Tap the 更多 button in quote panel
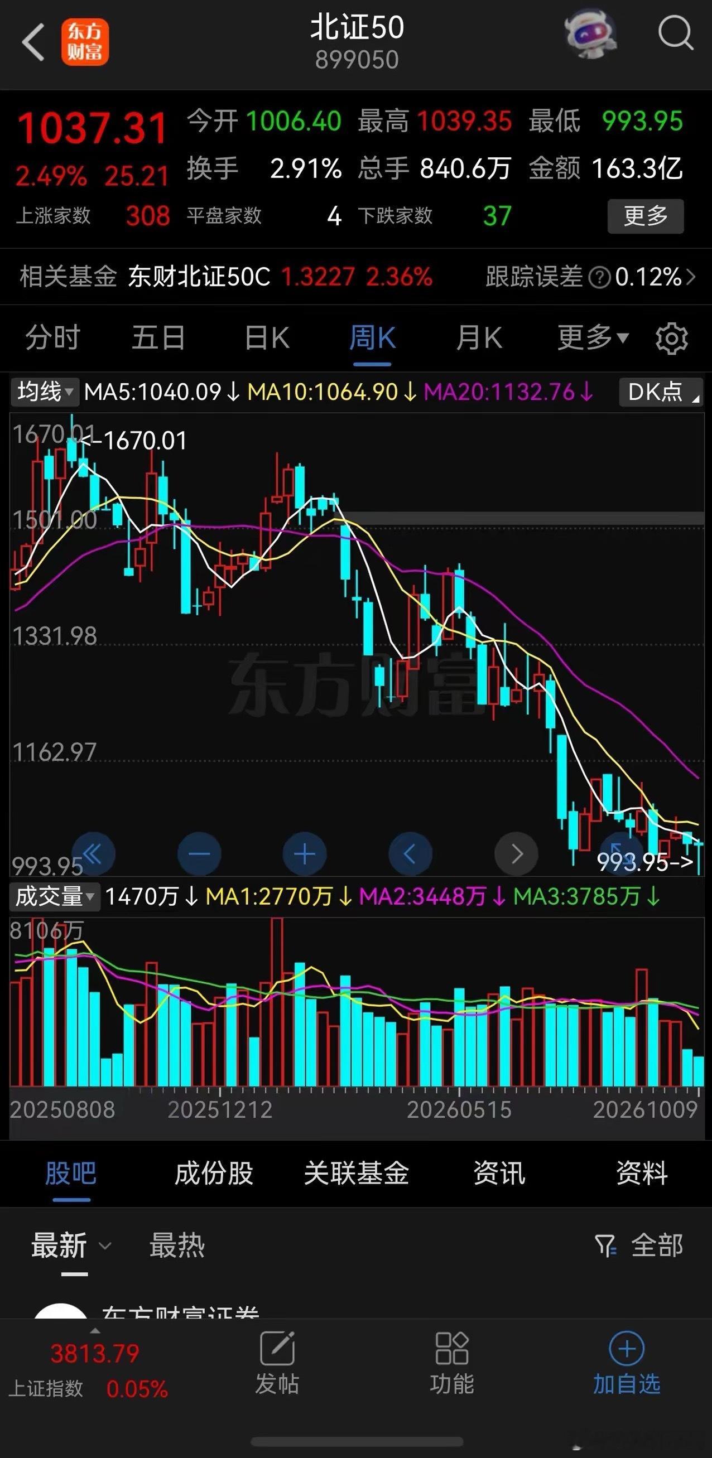The width and height of the screenshot is (712, 1458). click(646, 216)
